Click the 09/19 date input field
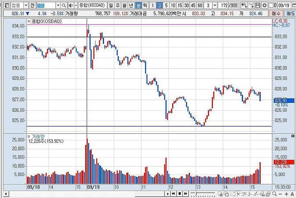The height and width of the screenshot is (198, 296). click(284, 5)
